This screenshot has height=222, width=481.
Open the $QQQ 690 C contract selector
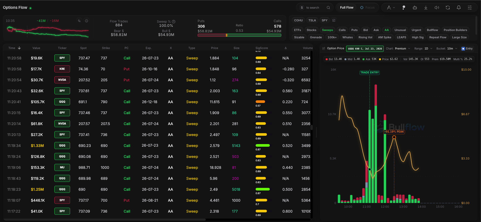click(x=365, y=48)
